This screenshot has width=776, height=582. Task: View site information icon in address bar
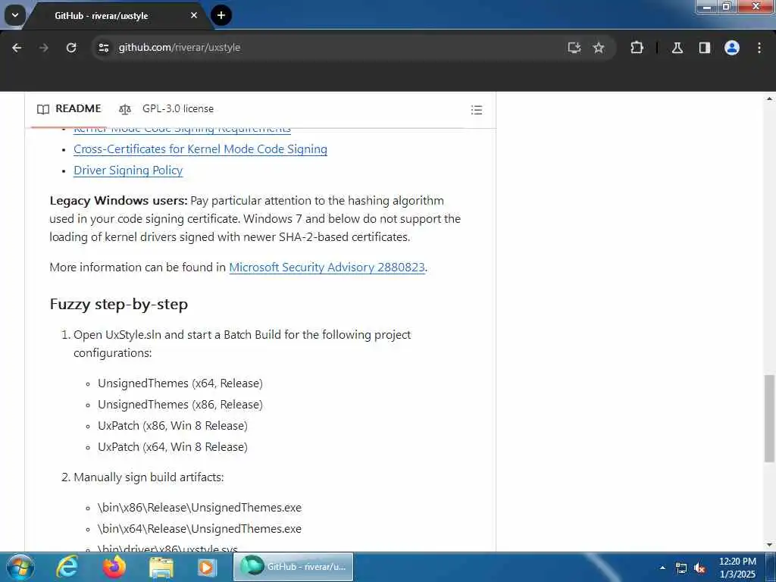pyautogui.click(x=103, y=48)
